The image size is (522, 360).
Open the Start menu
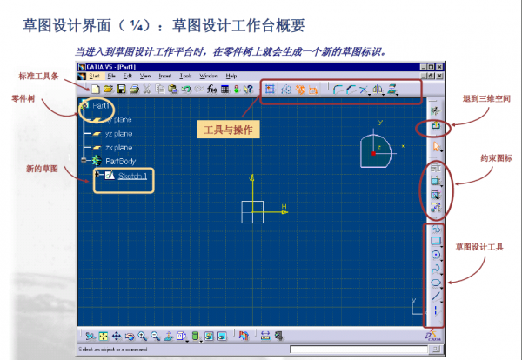tap(94, 76)
